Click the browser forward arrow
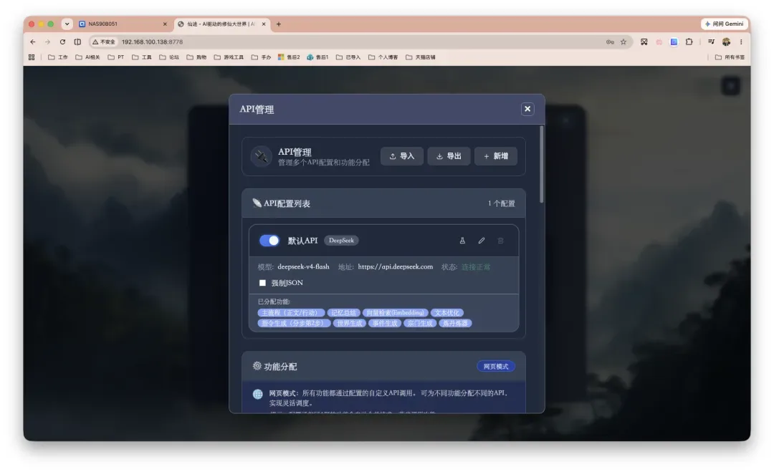The image size is (774, 472). pyautogui.click(x=47, y=42)
